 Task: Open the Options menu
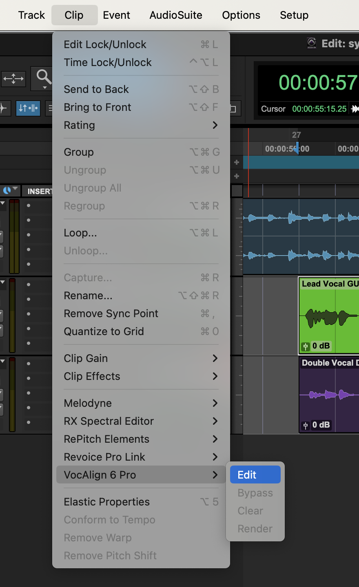241,15
